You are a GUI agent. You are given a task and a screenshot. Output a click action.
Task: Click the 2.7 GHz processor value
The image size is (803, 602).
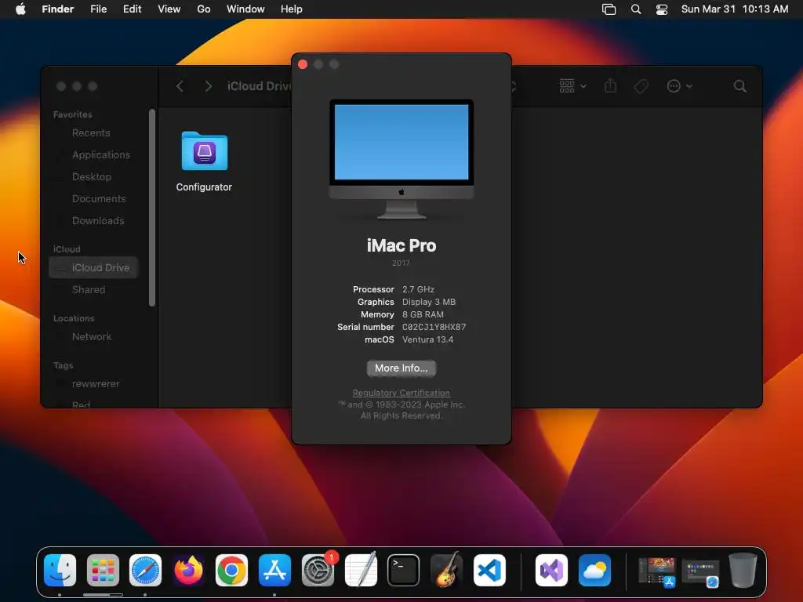(x=418, y=289)
